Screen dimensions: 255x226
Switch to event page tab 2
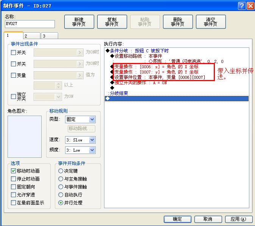click(x=32, y=36)
